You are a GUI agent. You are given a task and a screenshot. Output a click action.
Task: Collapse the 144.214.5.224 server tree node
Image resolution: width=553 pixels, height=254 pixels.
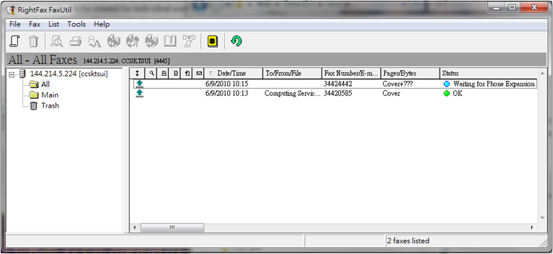11,74
